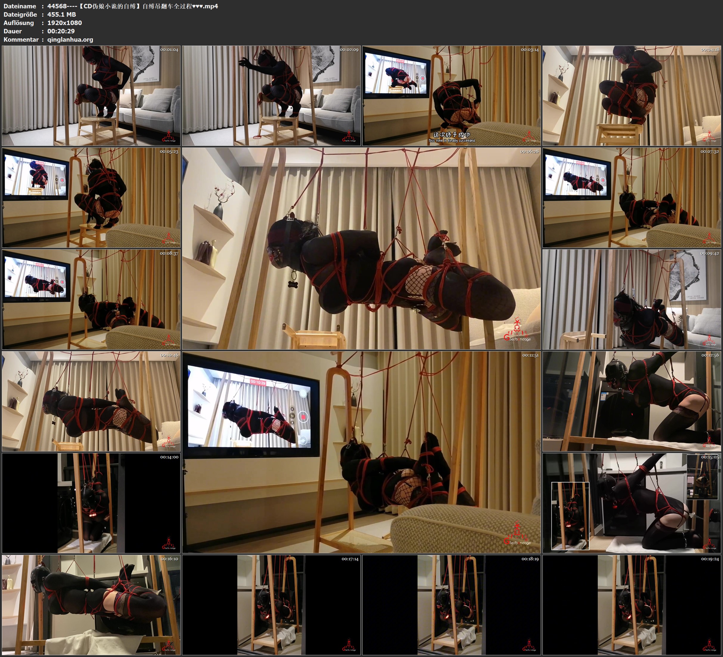Open the frame stamped 00:10:46
The height and width of the screenshot is (657, 723).
(x=91, y=401)
